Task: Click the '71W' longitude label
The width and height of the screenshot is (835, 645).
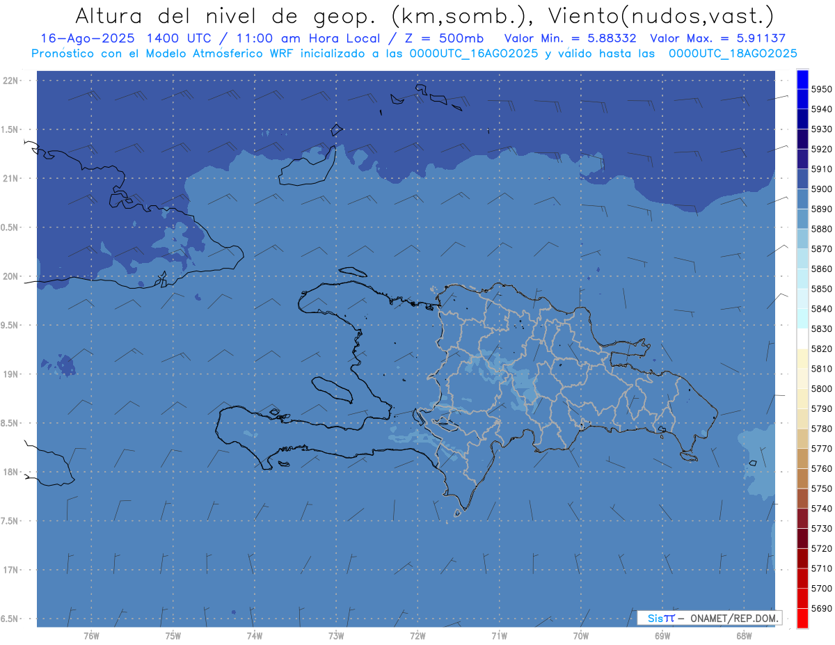Action: (x=499, y=636)
